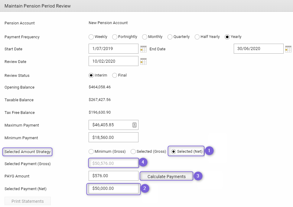The height and width of the screenshot is (207, 293).
Task: Choose Selected (Gross) amount strategy
Action: pos(133,152)
